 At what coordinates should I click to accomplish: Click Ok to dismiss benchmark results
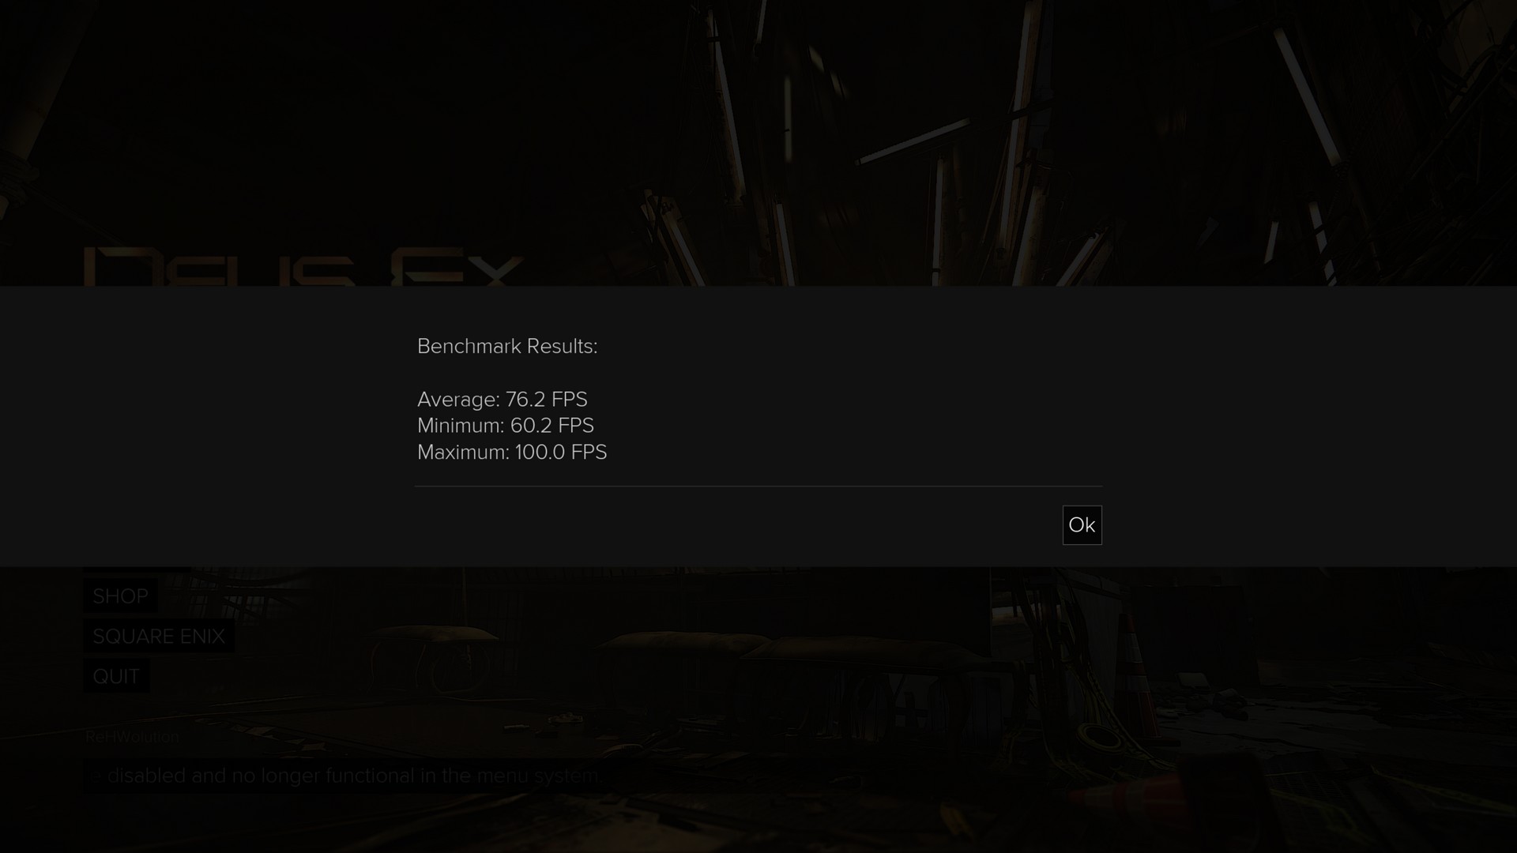click(x=1082, y=525)
